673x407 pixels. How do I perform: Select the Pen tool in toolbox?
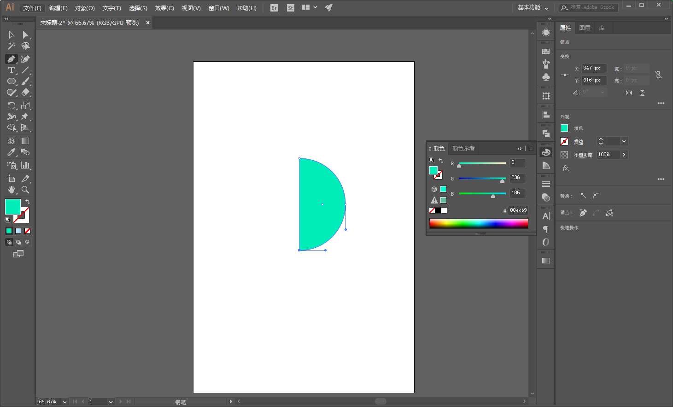point(12,59)
